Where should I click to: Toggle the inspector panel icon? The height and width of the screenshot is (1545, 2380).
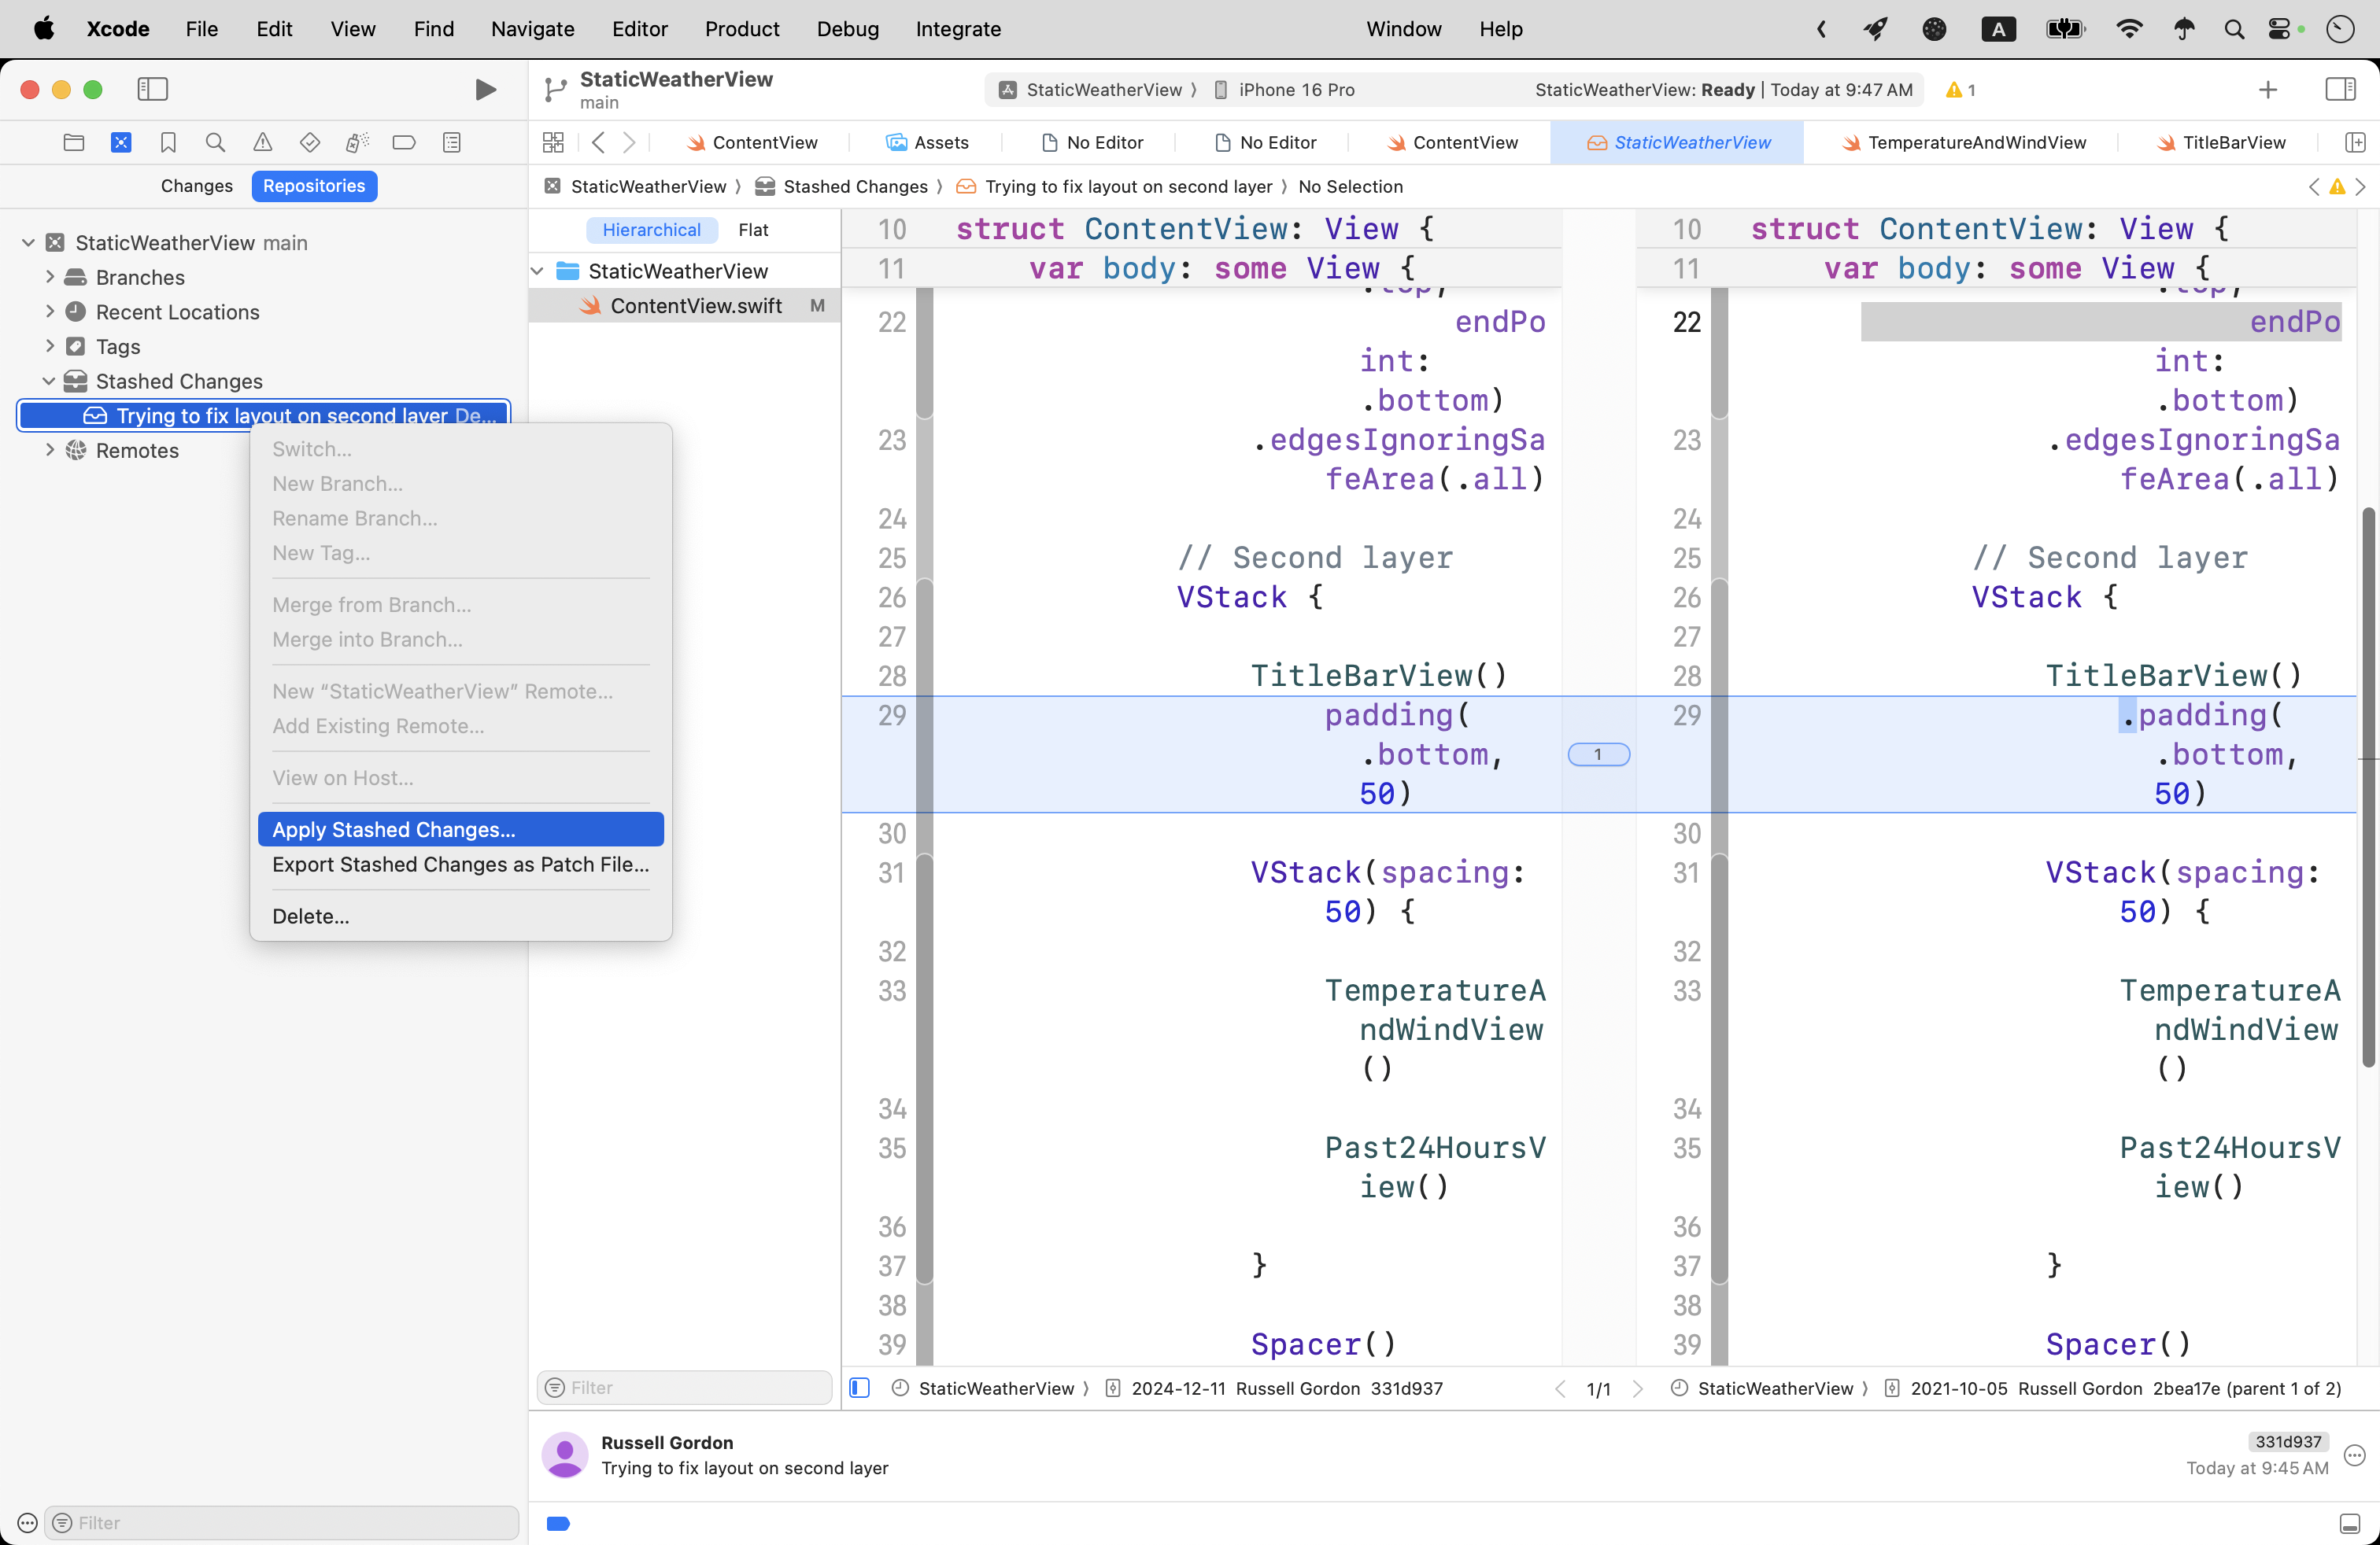2340,90
